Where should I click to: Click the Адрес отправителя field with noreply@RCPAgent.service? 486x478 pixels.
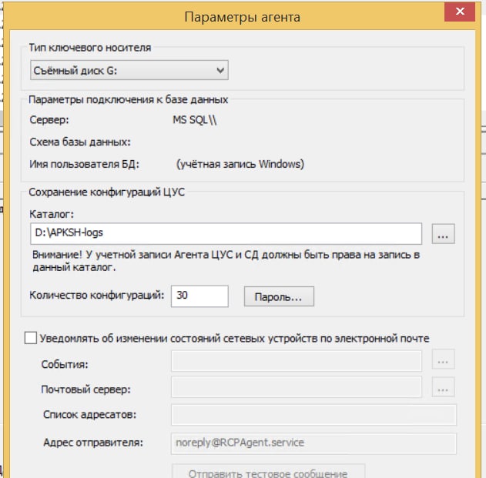click(x=313, y=443)
